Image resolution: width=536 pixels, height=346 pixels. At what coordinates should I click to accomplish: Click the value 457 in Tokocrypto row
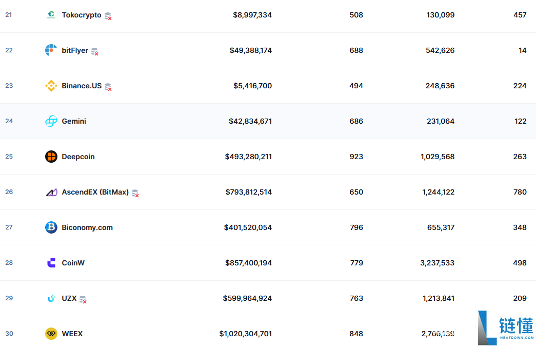[520, 15]
